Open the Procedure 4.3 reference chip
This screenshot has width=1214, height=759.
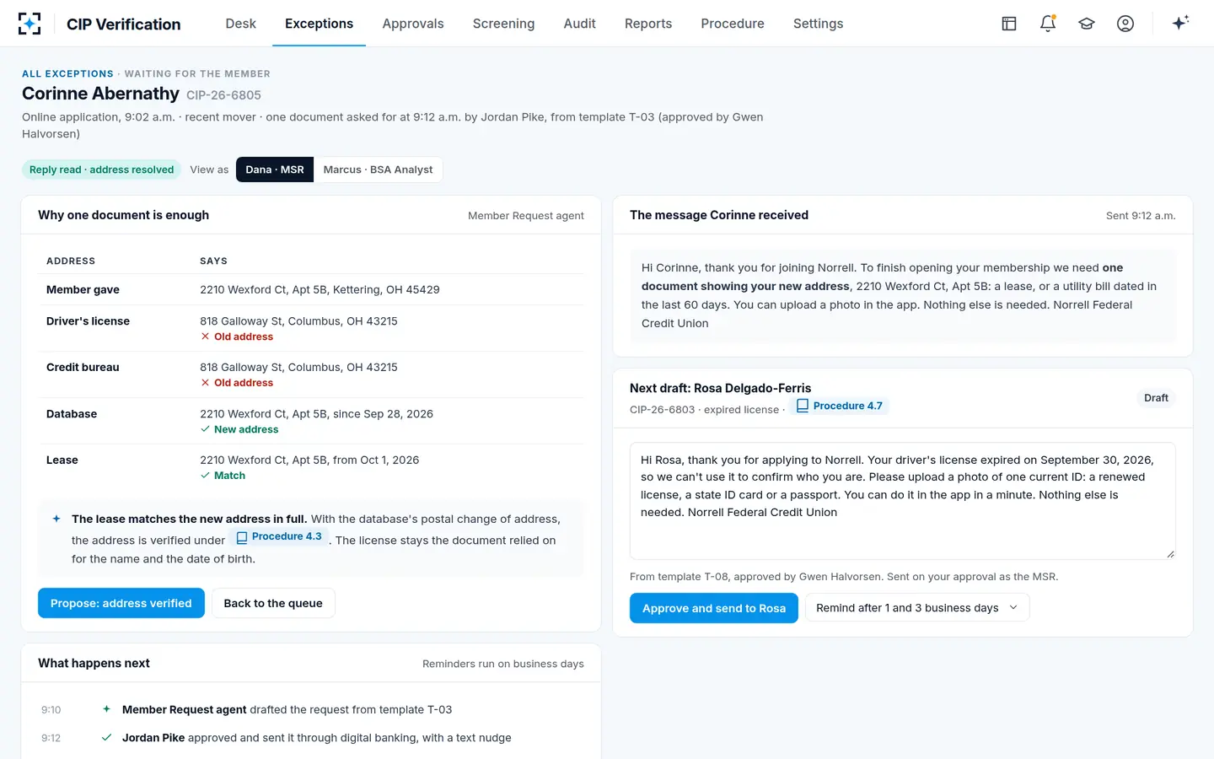point(279,536)
